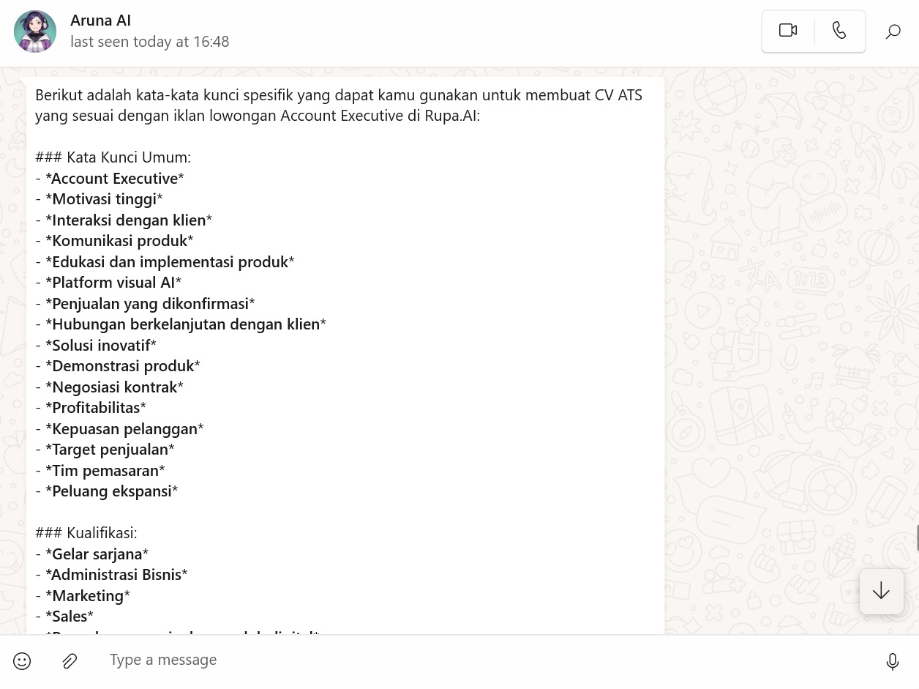Open search in chat magnifier icon
The width and height of the screenshot is (919, 689).
[x=893, y=31]
